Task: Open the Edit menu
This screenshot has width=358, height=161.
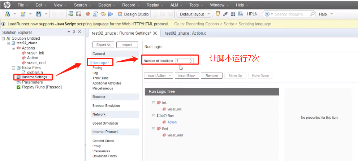Action: [x=41, y=5]
